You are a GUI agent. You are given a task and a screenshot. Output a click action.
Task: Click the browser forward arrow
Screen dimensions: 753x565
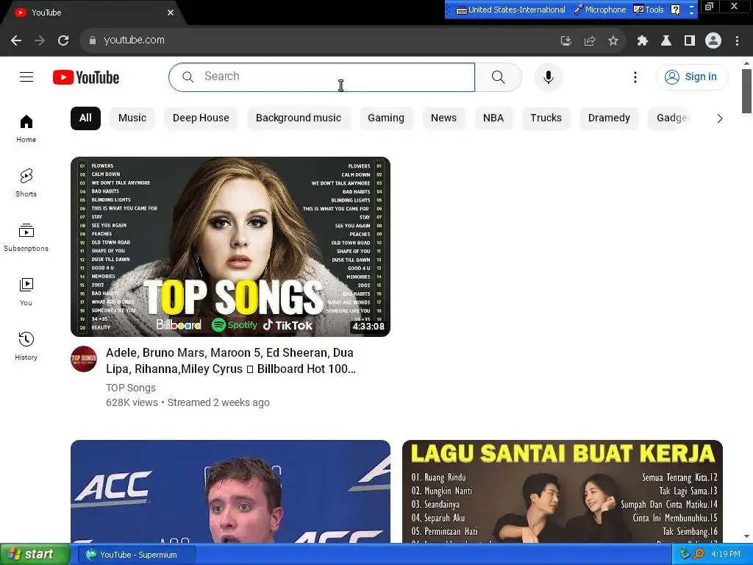pos(40,40)
